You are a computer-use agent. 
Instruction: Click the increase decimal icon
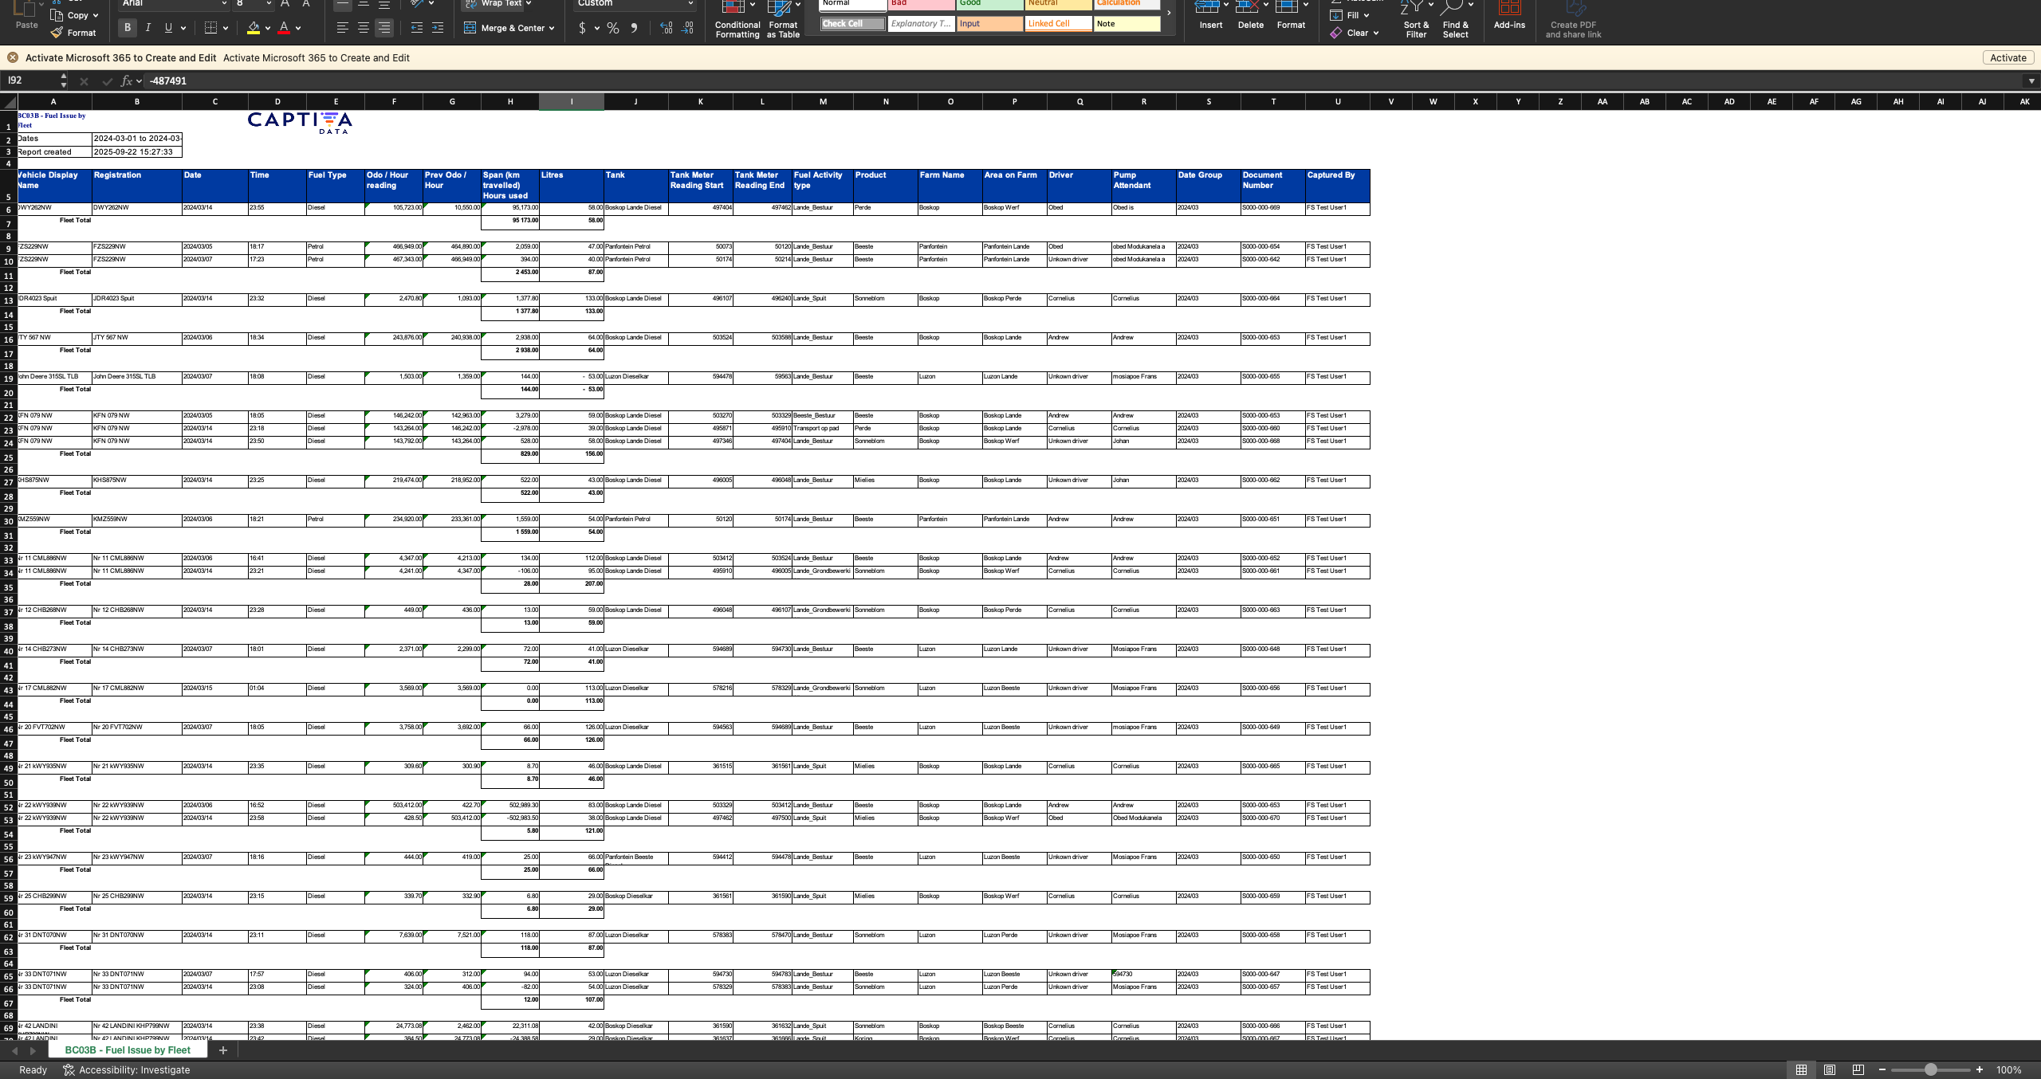(666, 28)
